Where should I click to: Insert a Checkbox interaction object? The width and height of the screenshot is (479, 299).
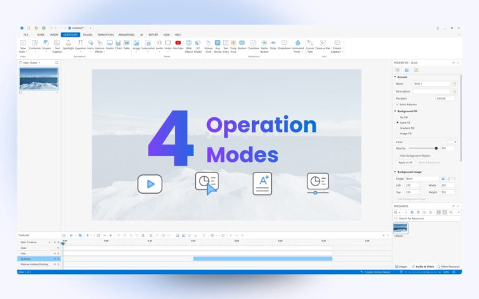253,45
